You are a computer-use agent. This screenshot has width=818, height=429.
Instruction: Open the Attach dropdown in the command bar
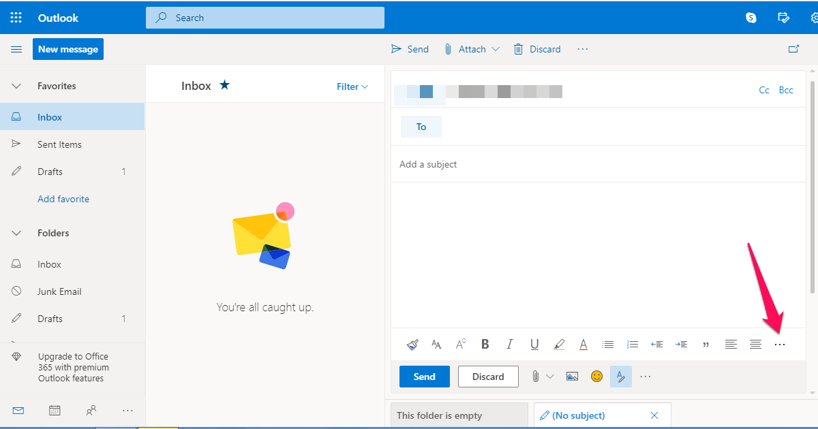click(x=472, y=49)
